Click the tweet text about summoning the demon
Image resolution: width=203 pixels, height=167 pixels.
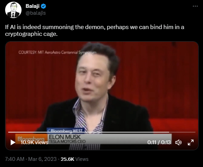pyautogui.click(x=95, y=30)
